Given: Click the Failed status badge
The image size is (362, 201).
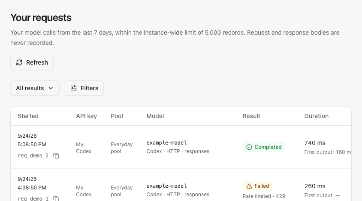Looking at the screenshot, I should pyautogui.click(x=258, y=186).
